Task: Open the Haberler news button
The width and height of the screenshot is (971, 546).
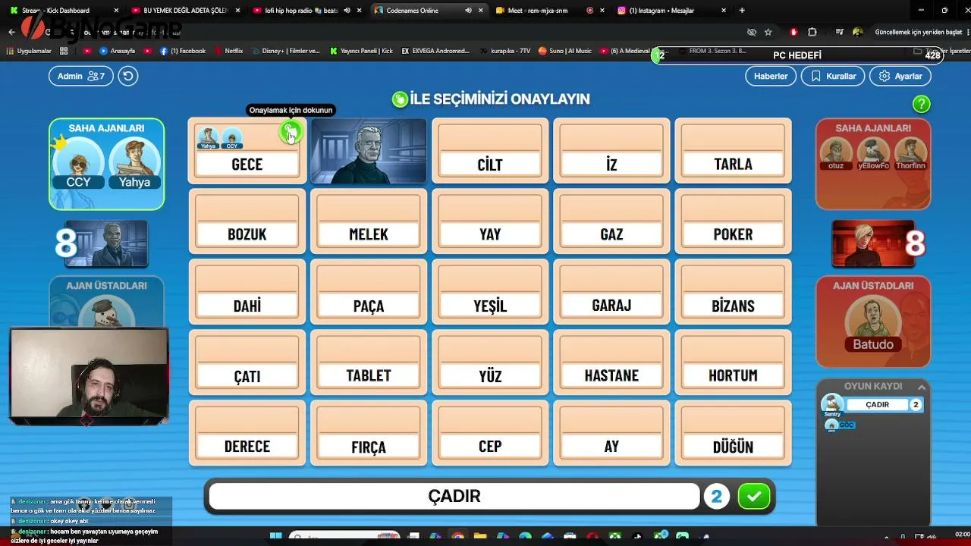Action: pos(771,76)
